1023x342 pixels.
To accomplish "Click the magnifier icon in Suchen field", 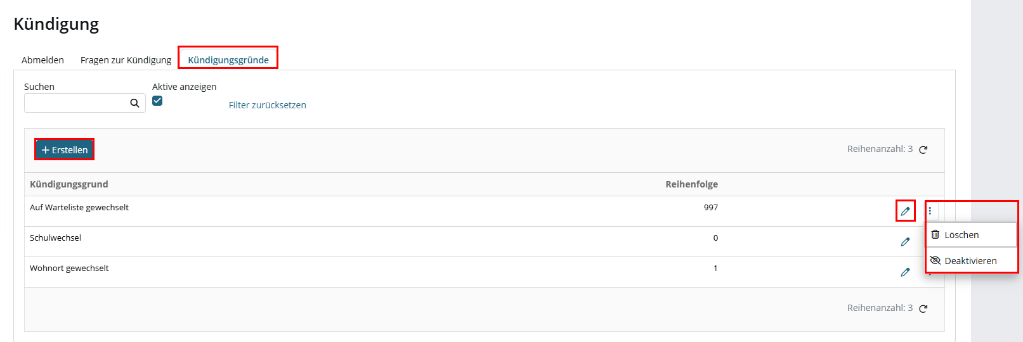I will pos(134,103).
